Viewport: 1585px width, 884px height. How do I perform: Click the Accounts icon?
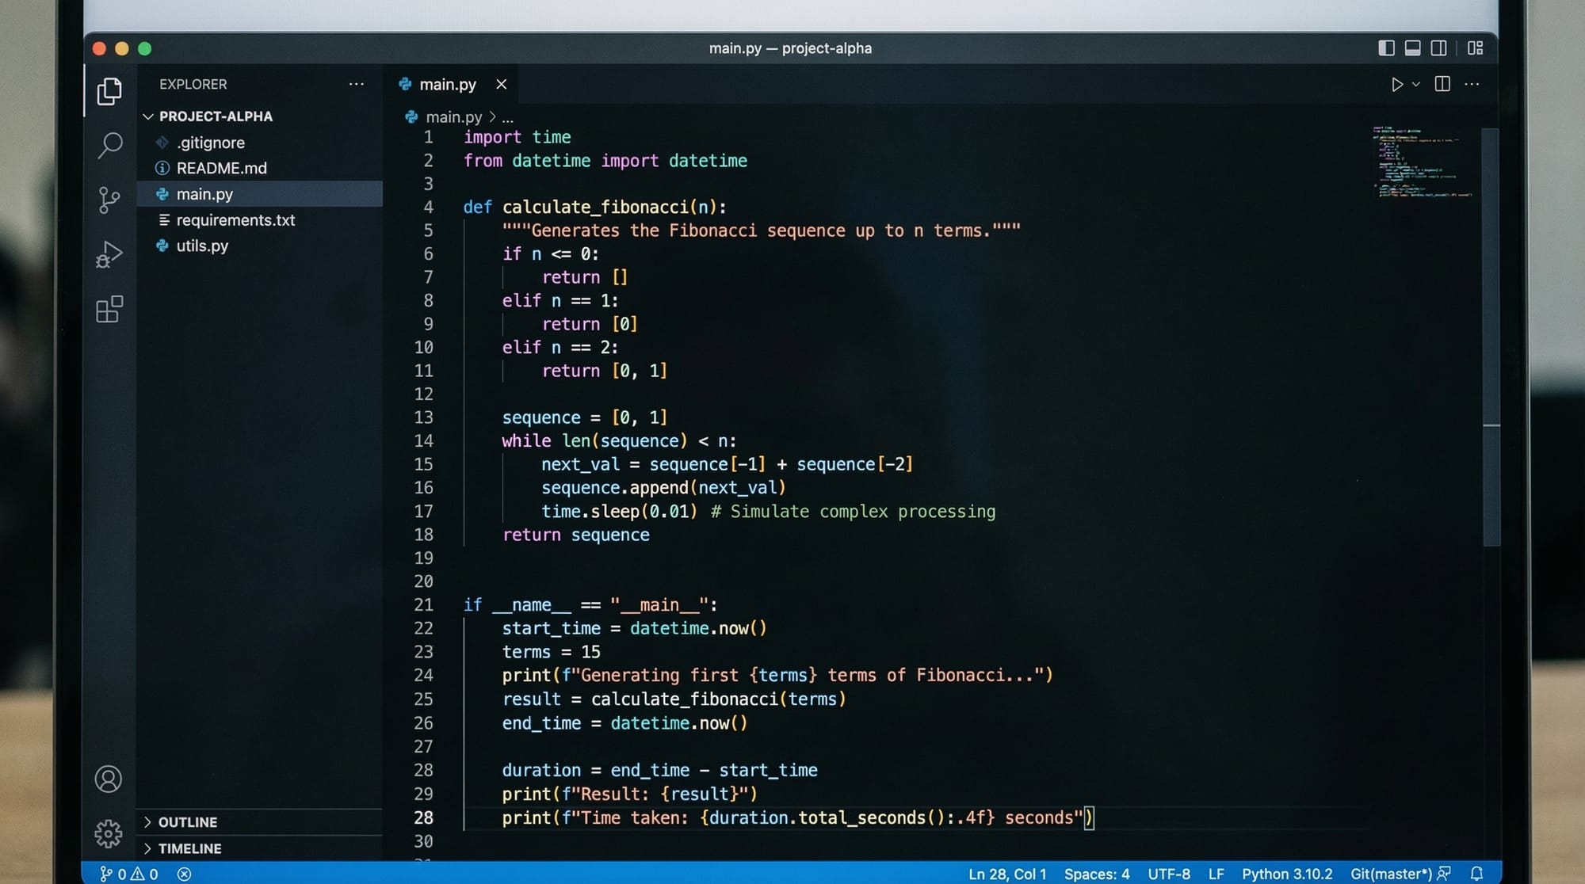[109, 779]
